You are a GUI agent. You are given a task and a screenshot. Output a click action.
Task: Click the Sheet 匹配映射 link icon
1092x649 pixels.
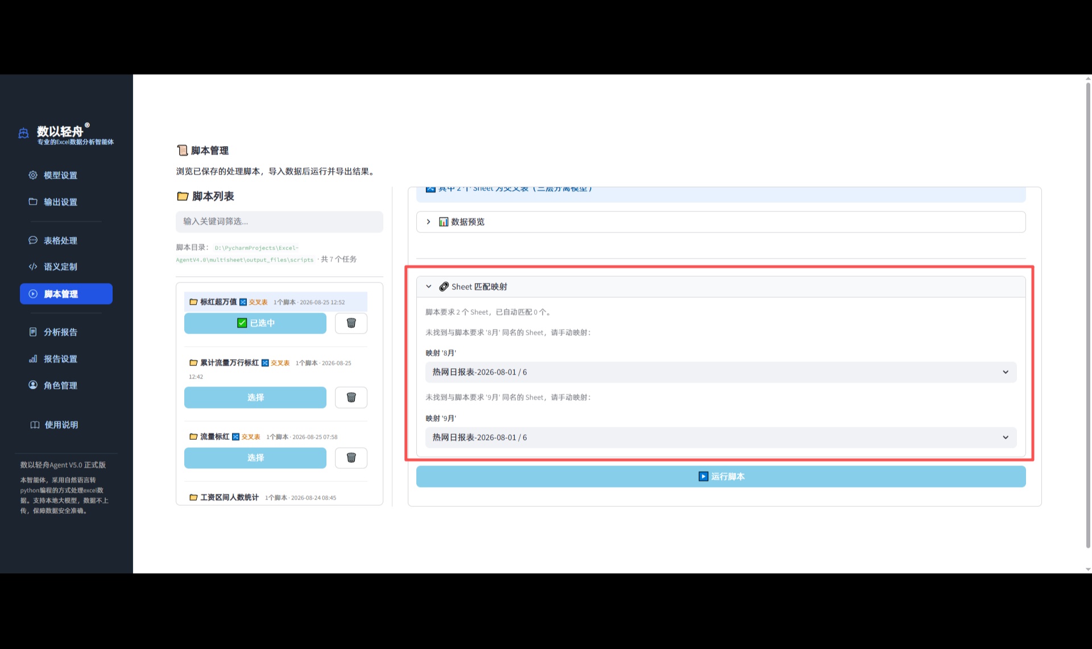coord(444,286)
